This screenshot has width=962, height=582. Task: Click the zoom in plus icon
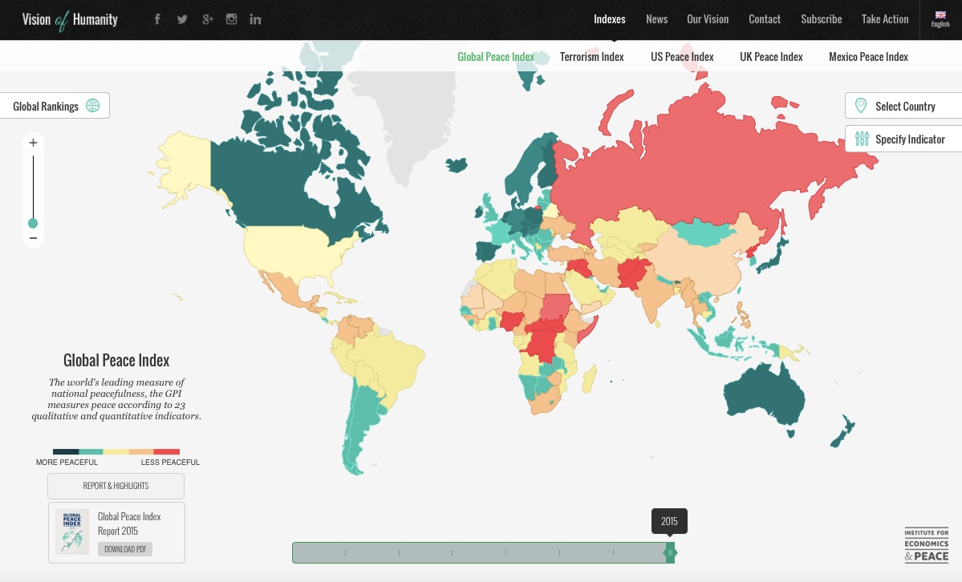[x=33, y=143]
